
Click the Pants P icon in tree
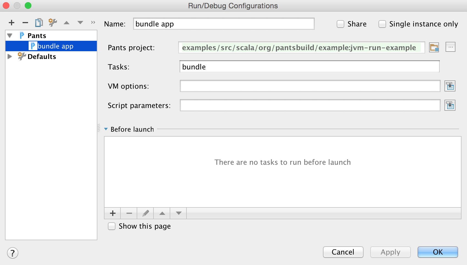22,35
